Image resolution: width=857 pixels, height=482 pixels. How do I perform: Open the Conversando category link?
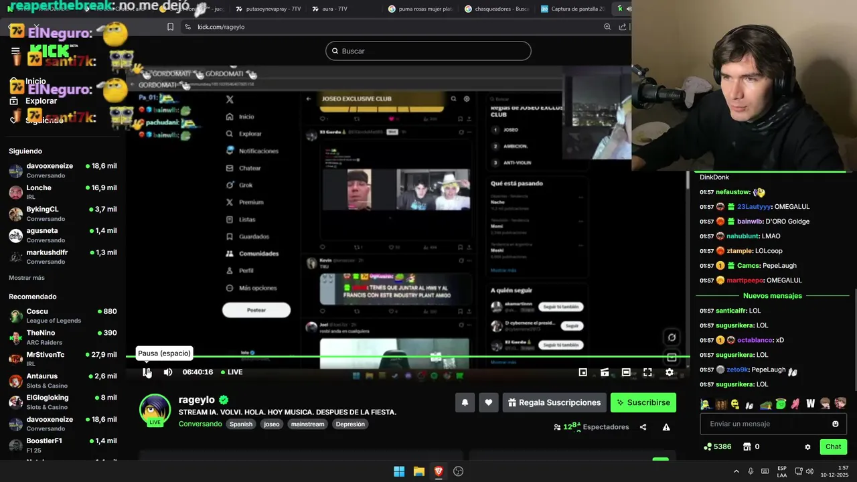point(200,424)
